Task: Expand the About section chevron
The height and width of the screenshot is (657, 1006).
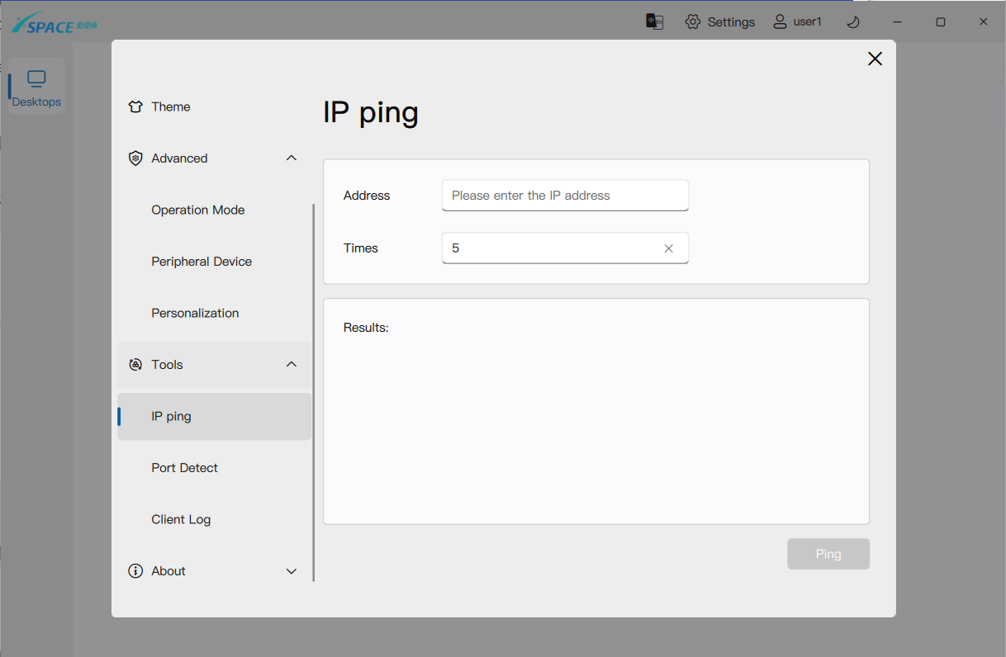Action: [291, 571]
